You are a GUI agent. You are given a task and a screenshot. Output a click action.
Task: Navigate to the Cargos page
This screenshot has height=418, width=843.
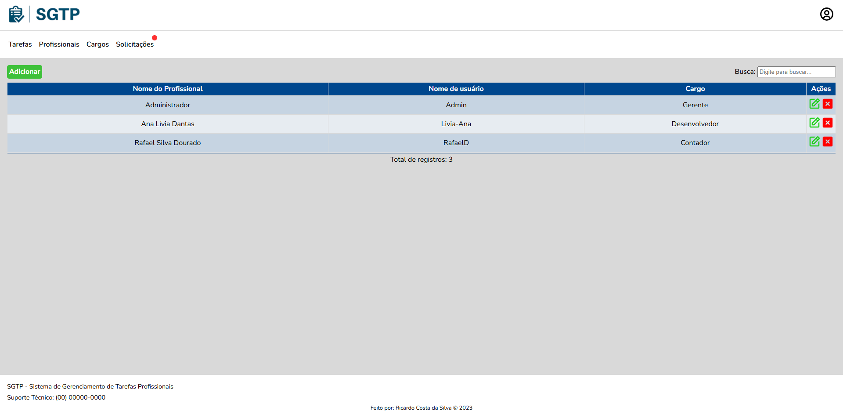point(97,44)
